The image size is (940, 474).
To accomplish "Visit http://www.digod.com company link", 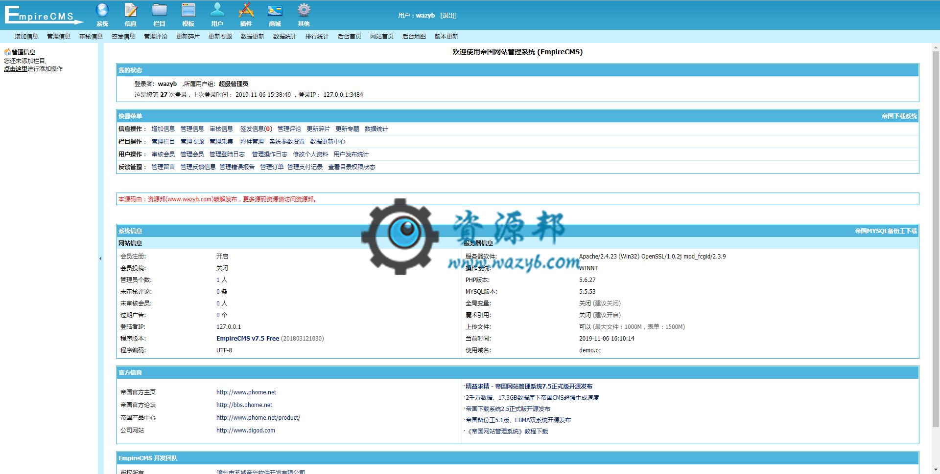I will point(246,431).
